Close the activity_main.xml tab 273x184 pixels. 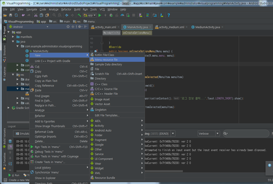coord(119,27)
